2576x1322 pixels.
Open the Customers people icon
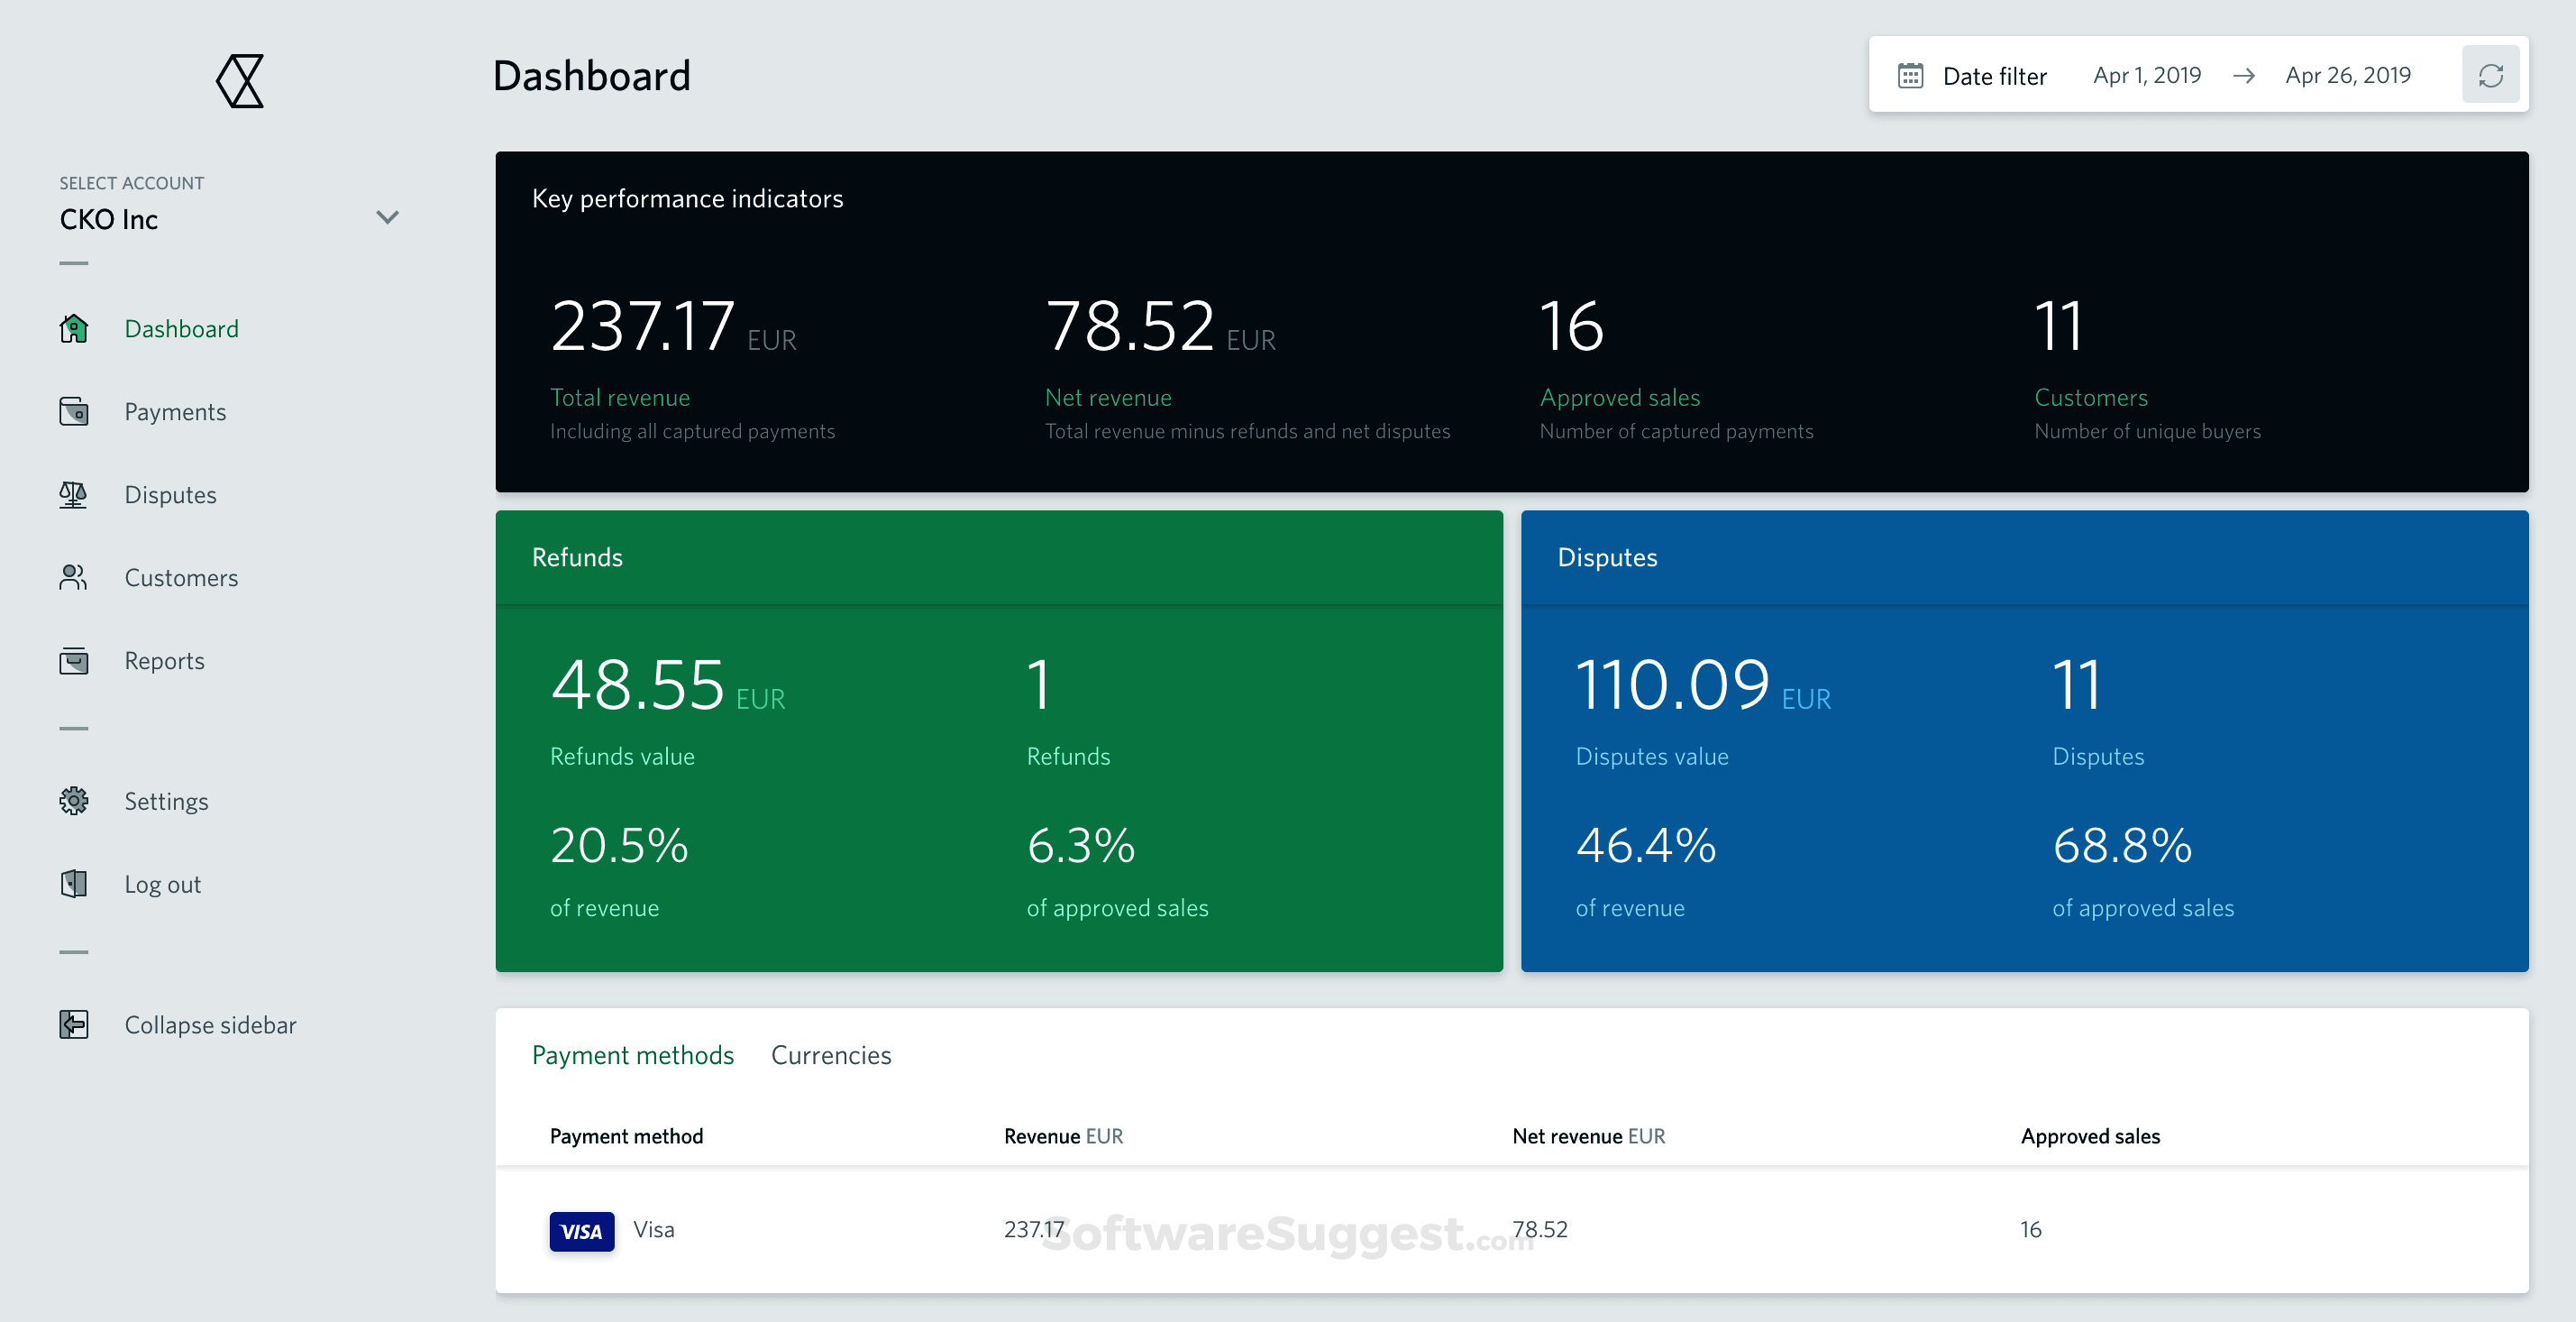74,577
